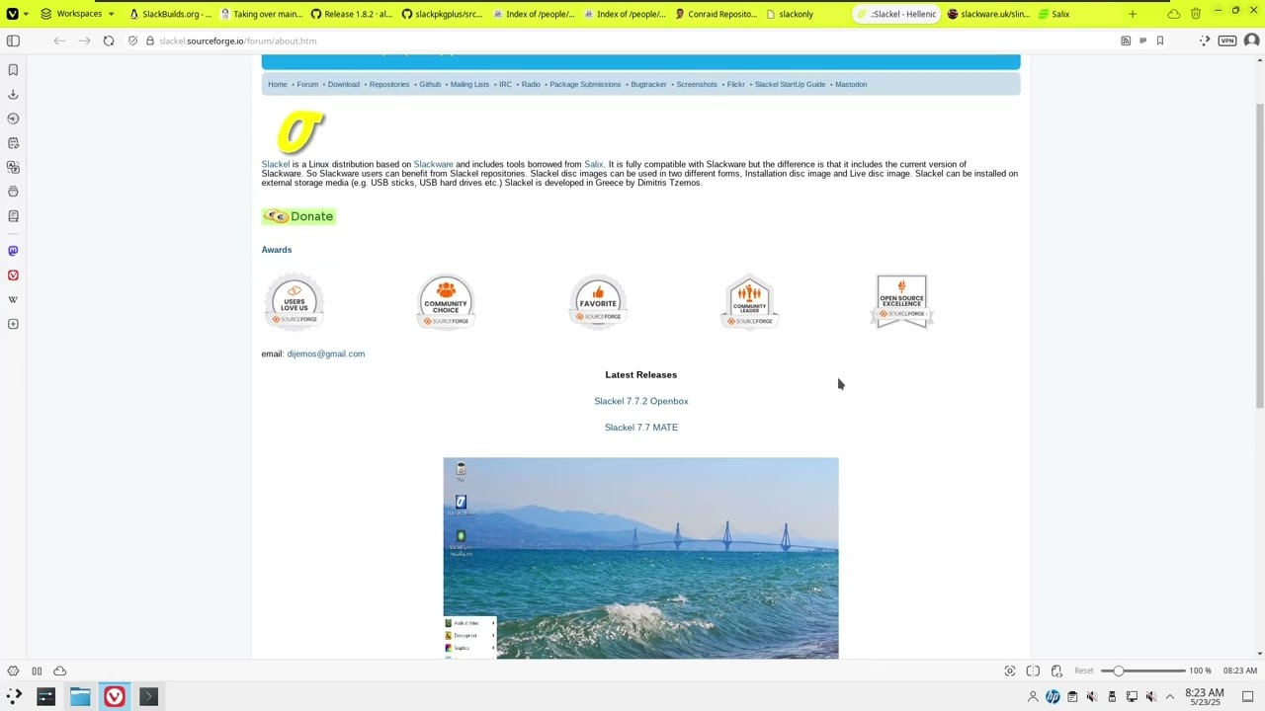This screenshot has width=1265, height=711.
Task: Go forward to next page
Action: [84, 40]
